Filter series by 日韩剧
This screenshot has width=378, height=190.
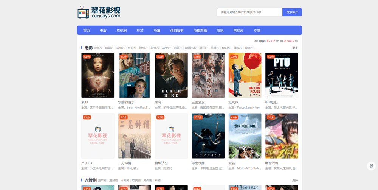click(x=125, y=180)
